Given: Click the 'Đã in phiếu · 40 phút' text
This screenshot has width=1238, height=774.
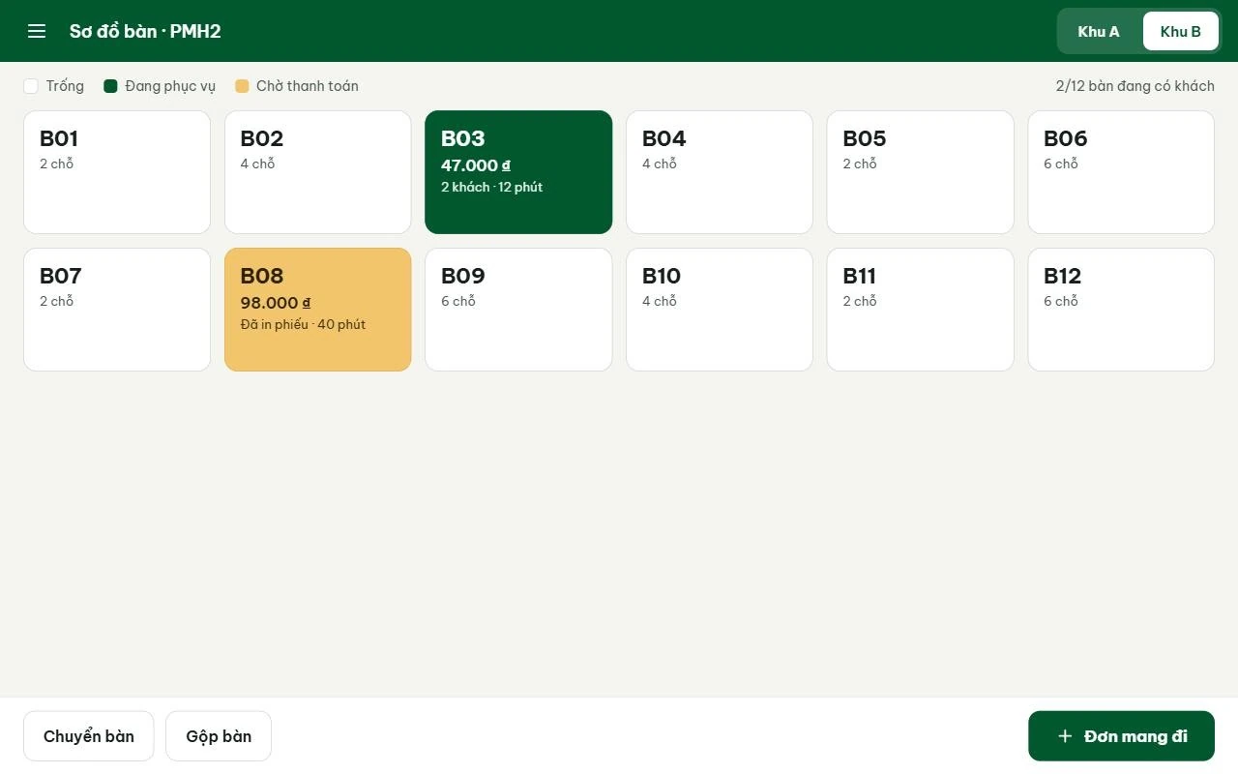Looking at the screenshot, I should (303, 325).
